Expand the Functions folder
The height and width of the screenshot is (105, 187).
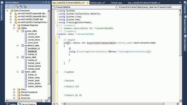(x=14, y=95)
